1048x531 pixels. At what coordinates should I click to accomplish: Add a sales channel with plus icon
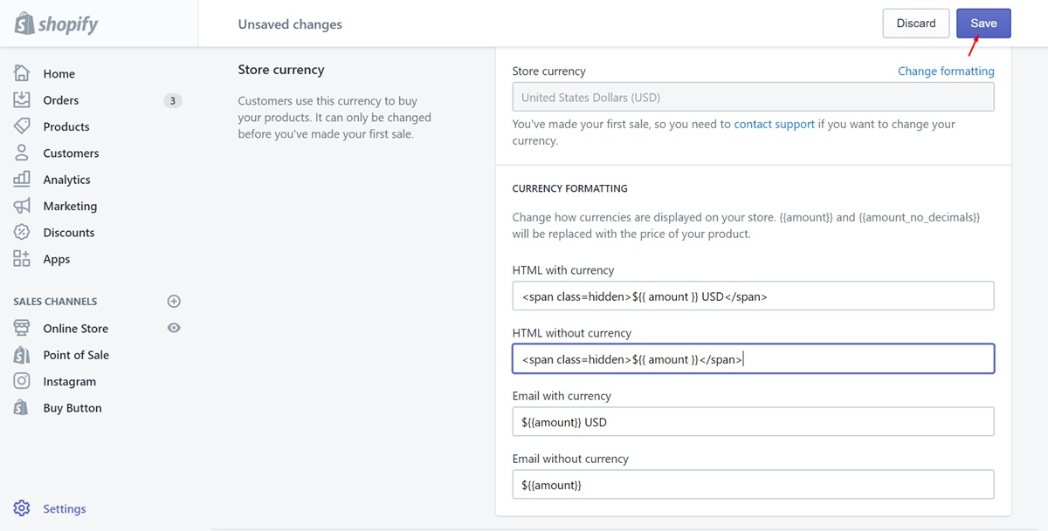pos(174,302)
